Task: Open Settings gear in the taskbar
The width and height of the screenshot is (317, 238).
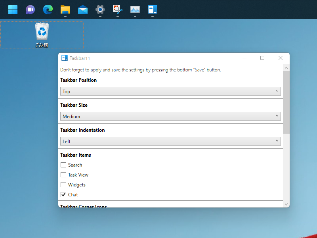Action: point(100,10)
